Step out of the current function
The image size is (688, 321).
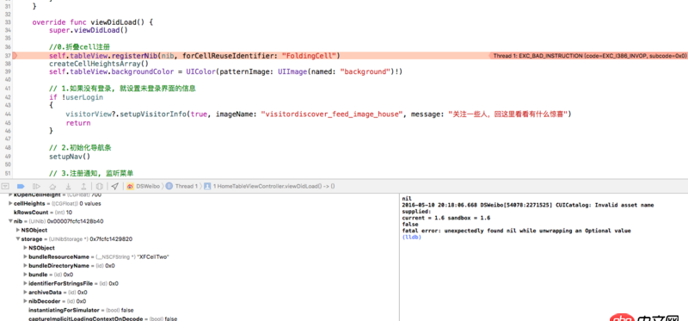coord(83,186)
